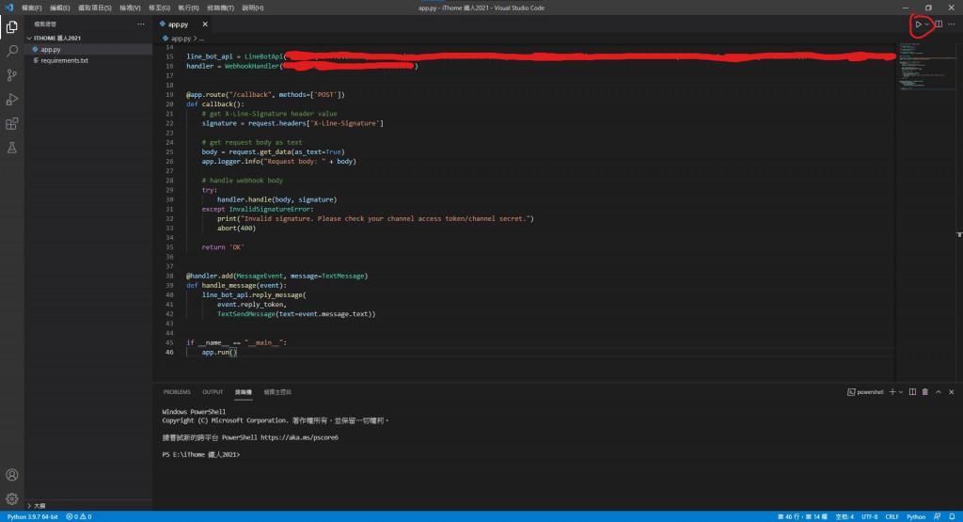The image size is (963, 522).
Task: Open the Manage gear icon
Action: pyautogui.click(x=11, y=498)
